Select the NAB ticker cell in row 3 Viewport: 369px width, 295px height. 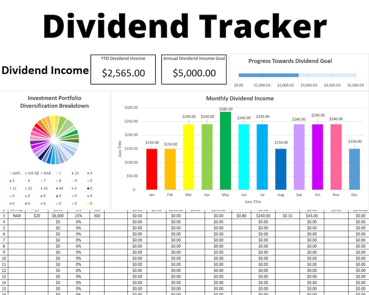pyautogui.click(x=17, y=216)
